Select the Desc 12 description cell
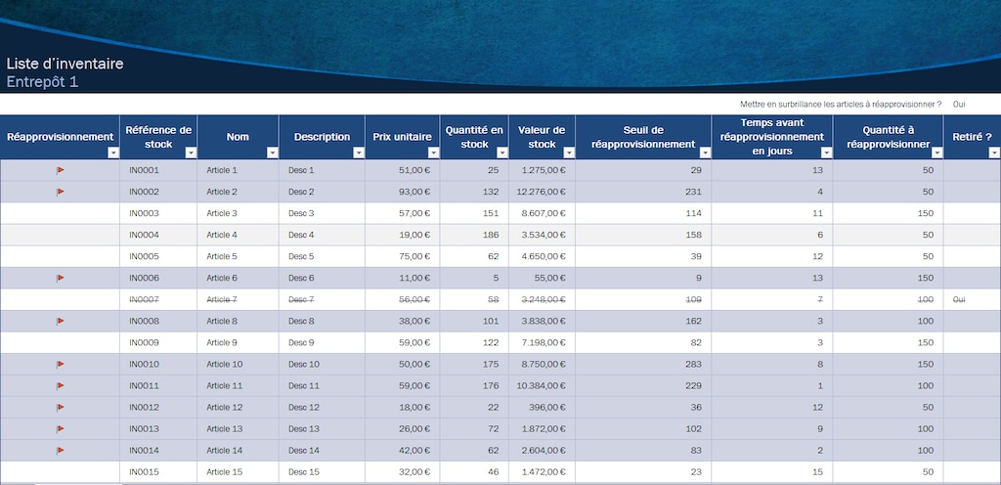The width and height of the screenshot is (1001, 485). 323,407
